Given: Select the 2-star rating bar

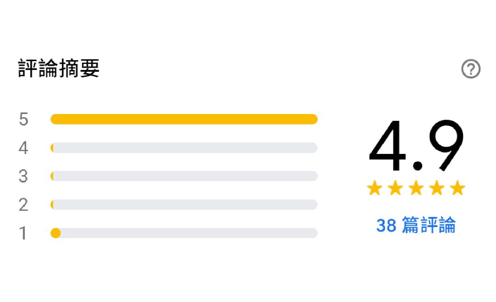Looking at the screenshot, I should pyautogui.click(x=184, y=205).
